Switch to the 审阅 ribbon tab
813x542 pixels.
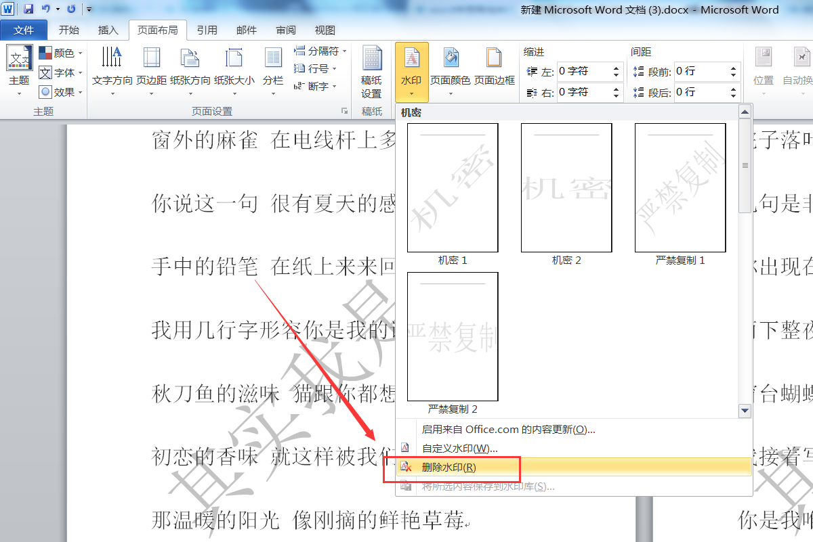[x=286, y=30]
